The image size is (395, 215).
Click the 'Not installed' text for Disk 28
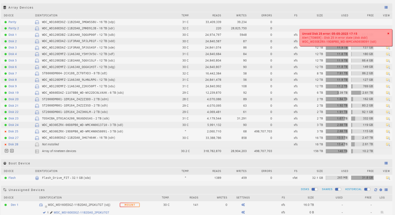51,145
